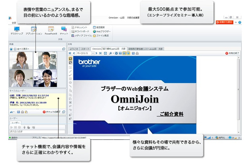Screen dimensions: 250x166
Task: Select the pen annotation tool
Action: tap(70, 71)
